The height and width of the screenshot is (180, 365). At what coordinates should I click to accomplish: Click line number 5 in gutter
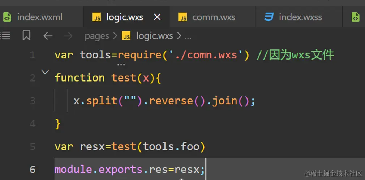[x=33, y=146]
